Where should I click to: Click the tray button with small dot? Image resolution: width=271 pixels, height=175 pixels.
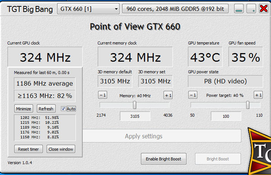point(251,9)
